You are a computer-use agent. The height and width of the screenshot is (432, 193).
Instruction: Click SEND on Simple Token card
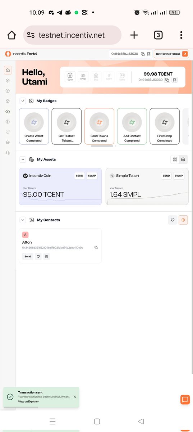tap(166, 176)
